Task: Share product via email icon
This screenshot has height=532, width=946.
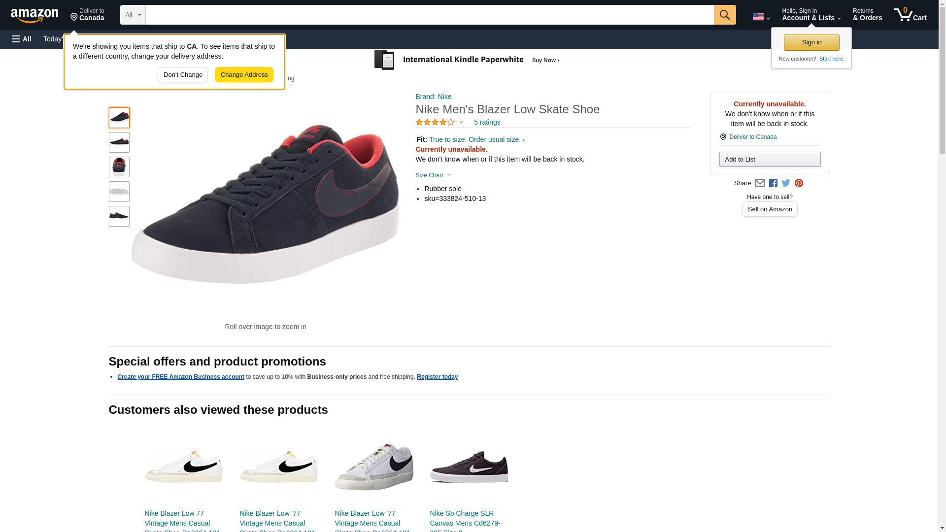Action: tap(760, 183)
